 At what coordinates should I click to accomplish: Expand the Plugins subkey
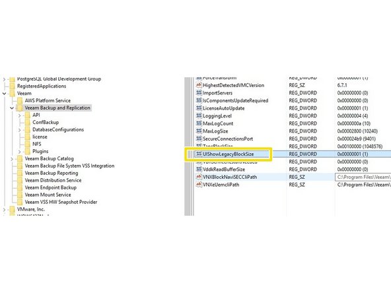tap(20, 152)
